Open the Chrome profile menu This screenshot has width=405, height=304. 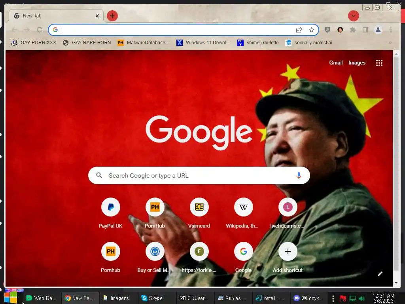click(378, 30)
